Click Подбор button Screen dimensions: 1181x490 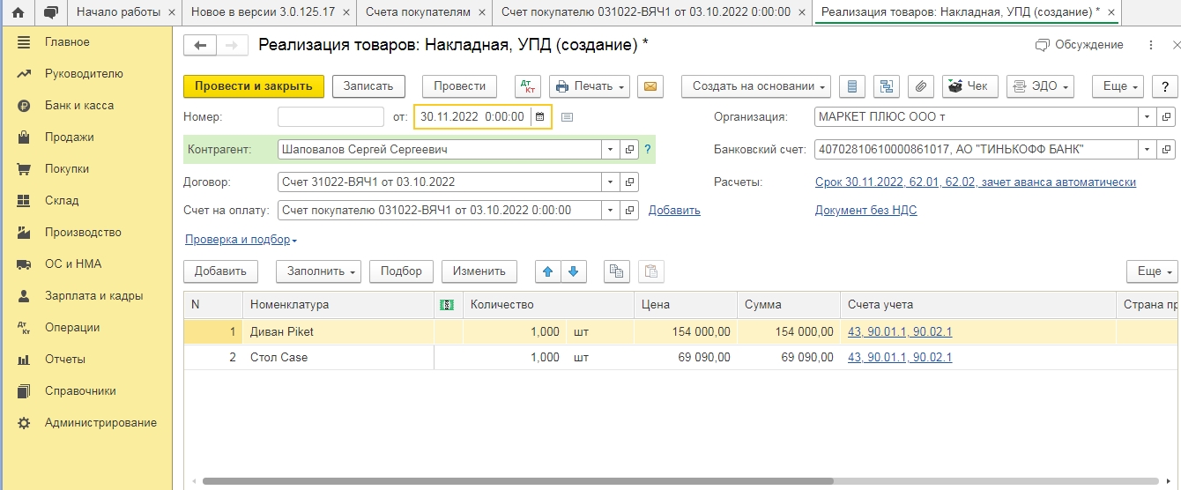(x=401, y=271)
